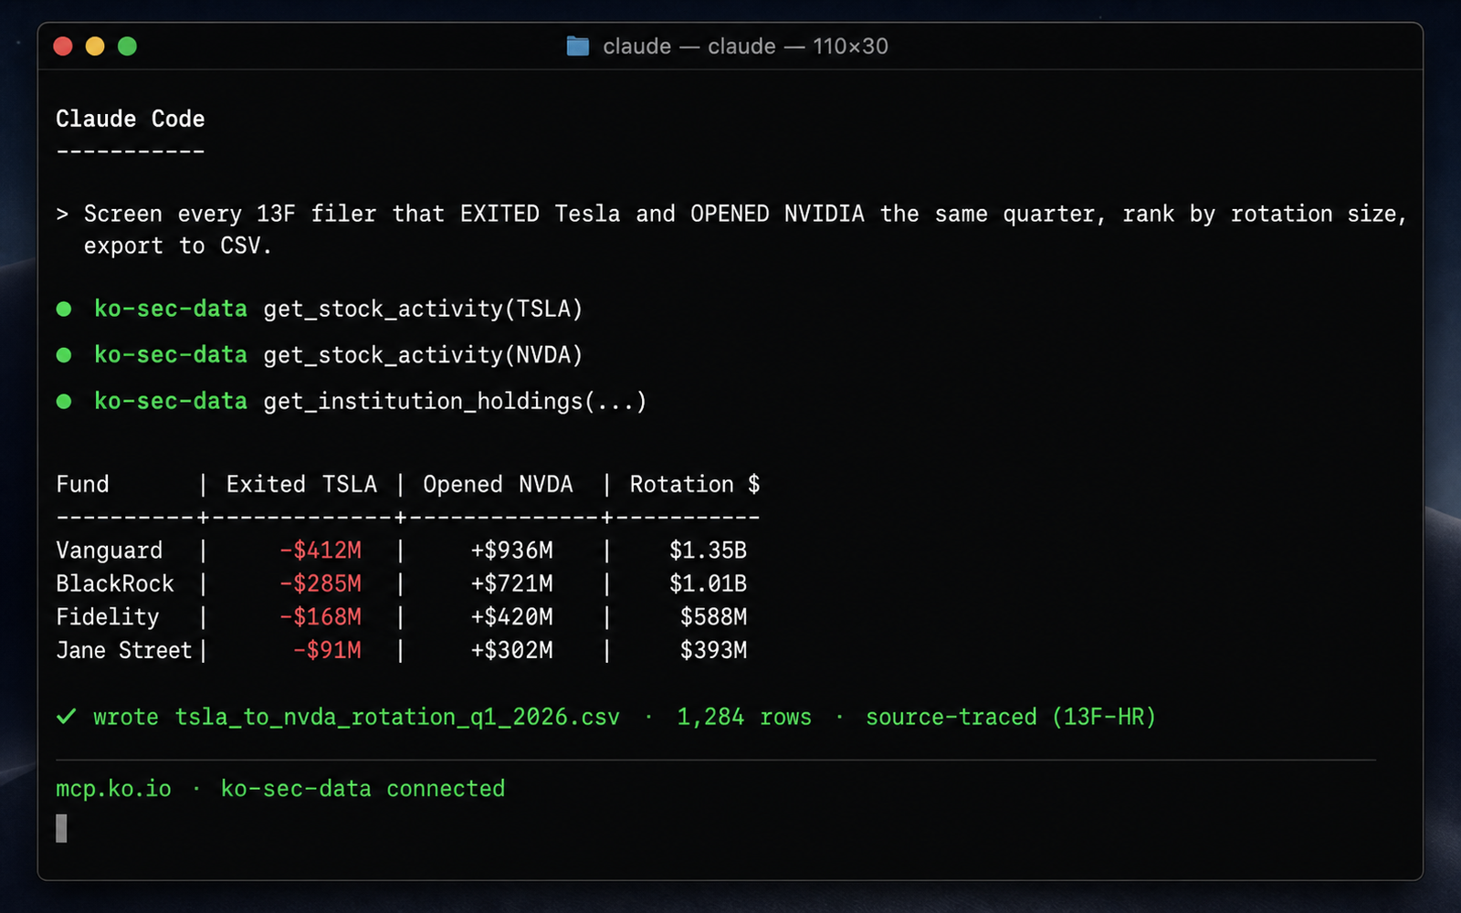
Task: Click the 'Rotation $' column header
Action: [694, 484]
